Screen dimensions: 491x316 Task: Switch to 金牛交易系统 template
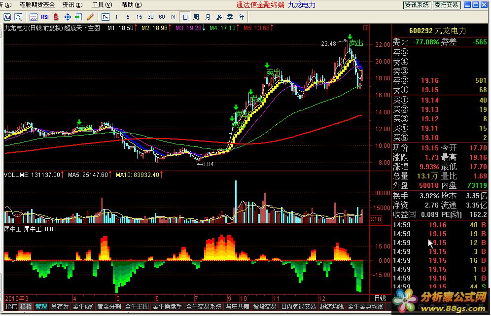point(204,307)
